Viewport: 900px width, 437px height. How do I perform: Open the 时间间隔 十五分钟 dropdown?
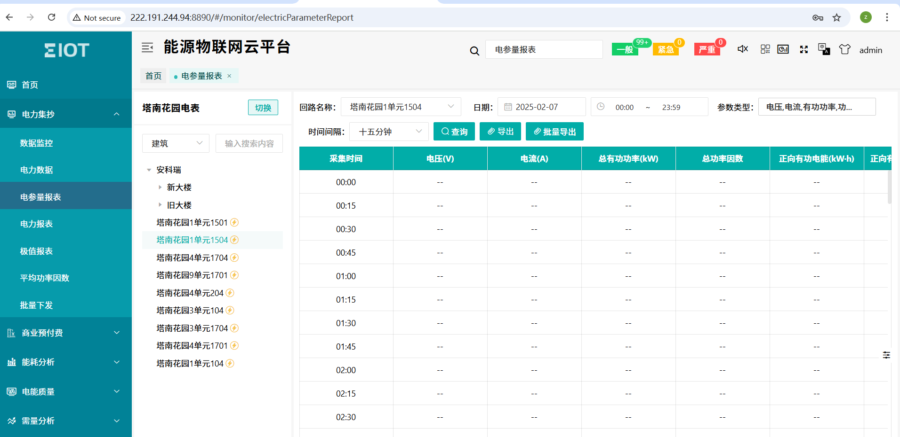[x=389, y=132]
